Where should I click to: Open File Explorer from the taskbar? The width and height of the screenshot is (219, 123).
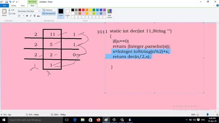coord(83,120)
